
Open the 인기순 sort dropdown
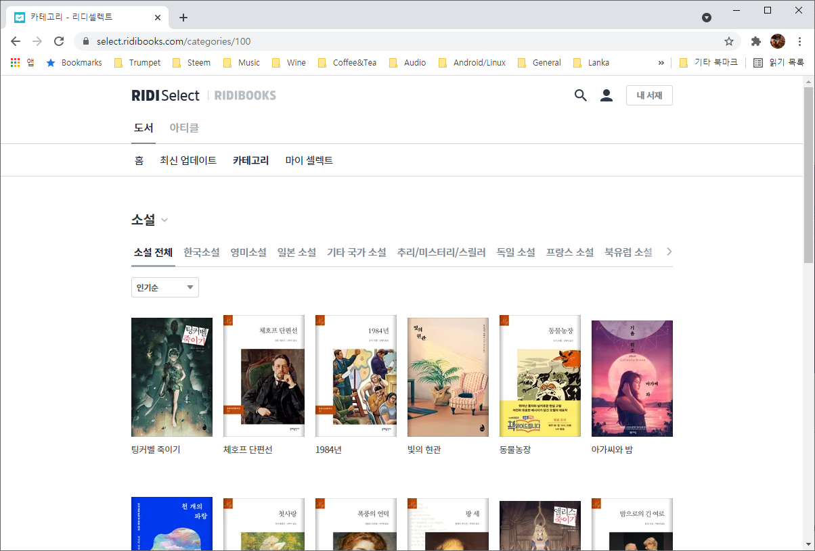pos(165,287)
